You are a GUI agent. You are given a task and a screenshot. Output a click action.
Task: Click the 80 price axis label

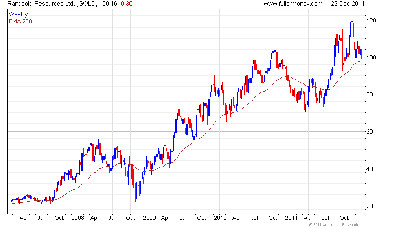[370, 94]
